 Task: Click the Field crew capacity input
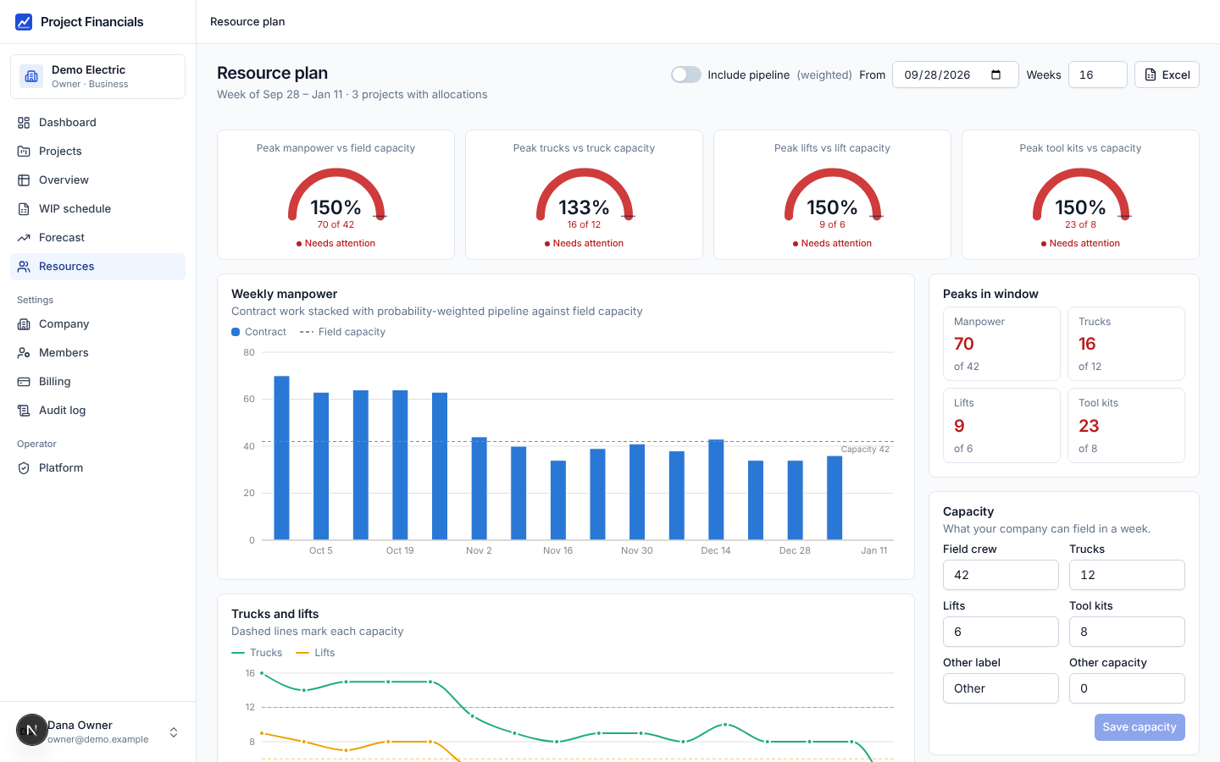(x=1001, y=575)
